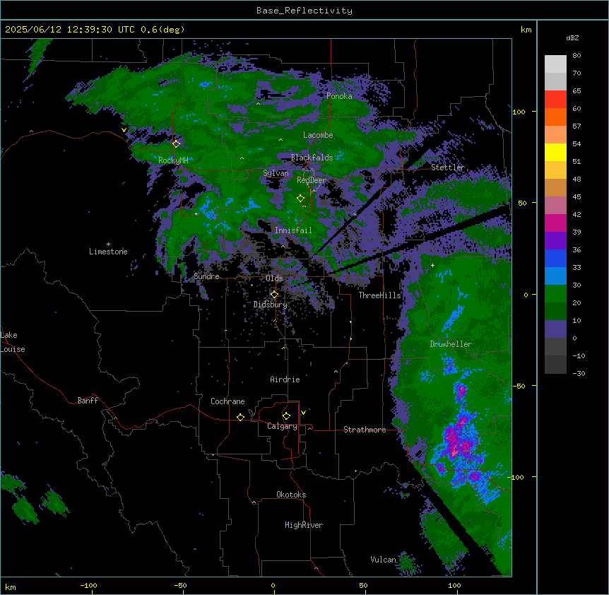Click the asterisk marker above Limestone
609x595 pixels.
(108, 245)
